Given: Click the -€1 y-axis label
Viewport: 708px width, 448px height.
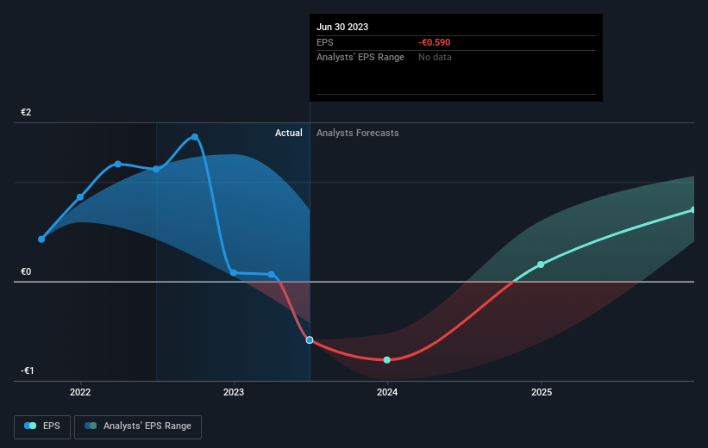Looking at the screenshot, I should pos(27,370).
